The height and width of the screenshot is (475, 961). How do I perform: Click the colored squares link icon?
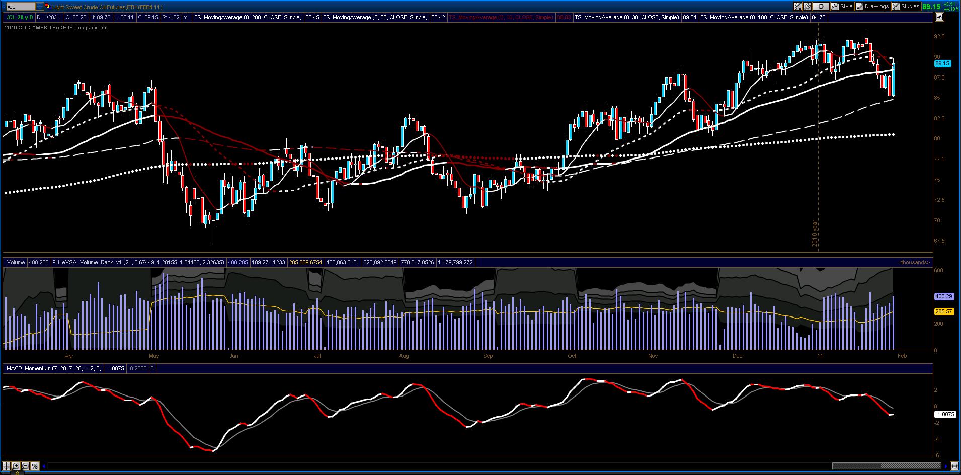click(x=48, y=7)
